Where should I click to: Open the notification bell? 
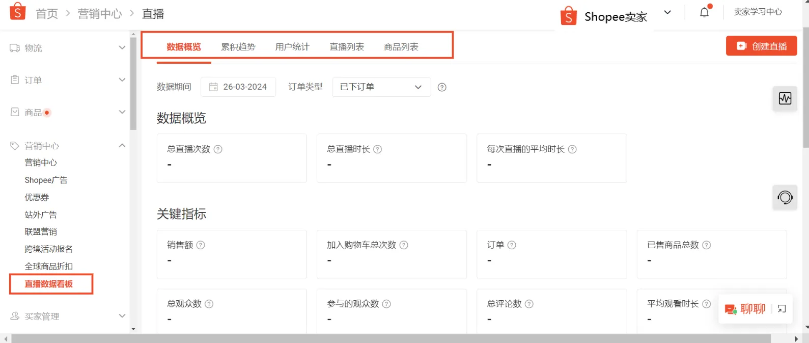[705, 12]
